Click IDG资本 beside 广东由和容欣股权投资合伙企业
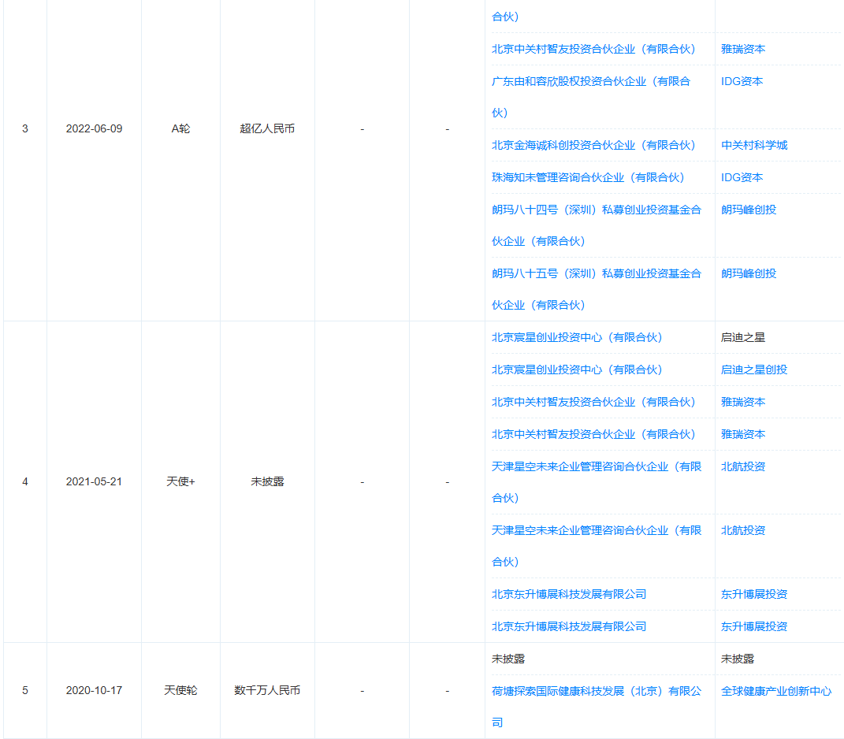The height and width of the screenshot is (739, 844). click(x=742, y=81)
